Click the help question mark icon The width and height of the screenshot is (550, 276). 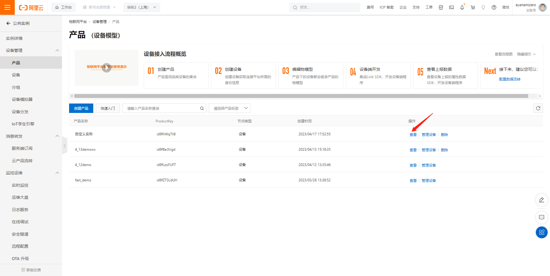494,7
